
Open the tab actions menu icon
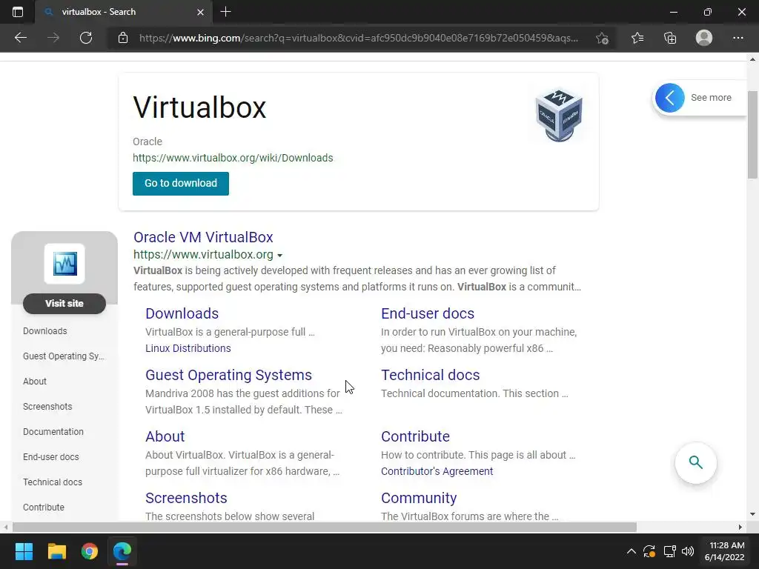click(x=18, y=12)
